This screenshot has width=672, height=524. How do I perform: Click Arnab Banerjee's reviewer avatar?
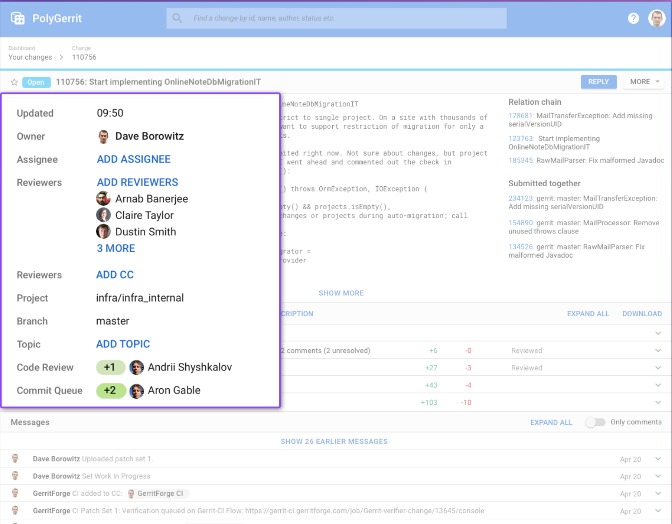coord(103,199)
